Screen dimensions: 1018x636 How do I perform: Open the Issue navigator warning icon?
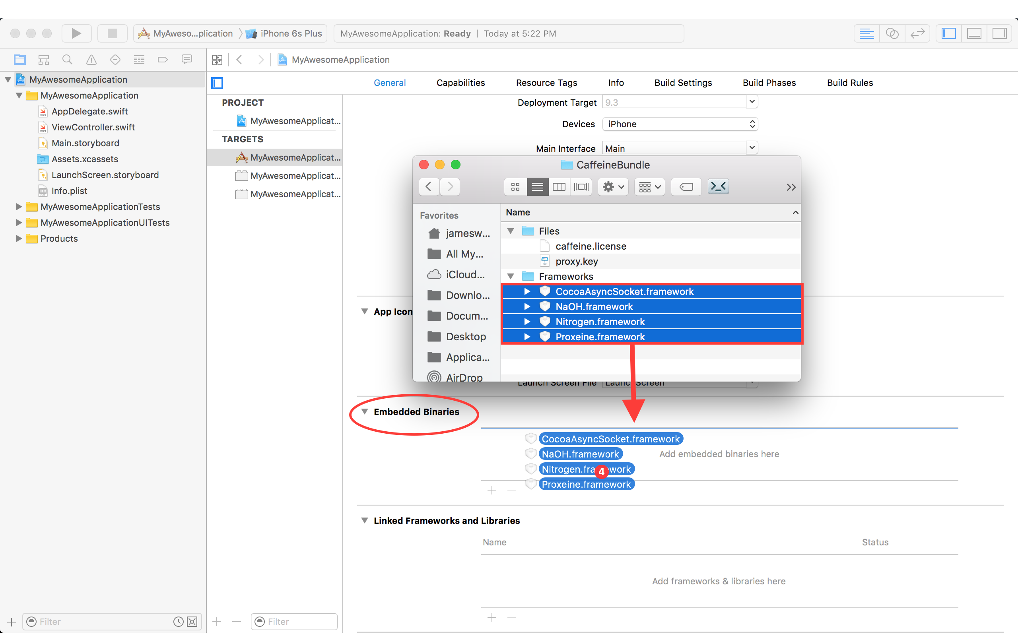pos(91,60)
